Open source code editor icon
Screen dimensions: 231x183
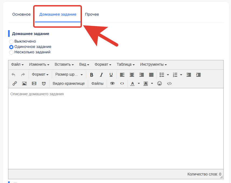point(169,83)
